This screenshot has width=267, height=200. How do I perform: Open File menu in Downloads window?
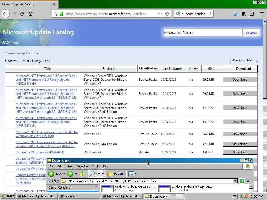51,166
